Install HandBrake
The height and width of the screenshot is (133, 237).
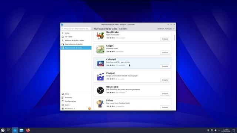(x=165, y=39)
